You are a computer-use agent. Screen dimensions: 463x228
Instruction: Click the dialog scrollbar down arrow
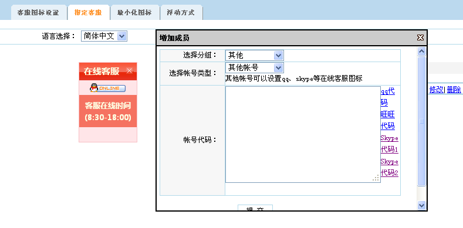[x=422, y=205]
